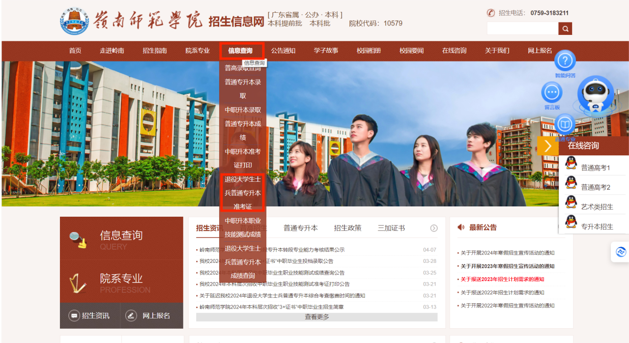
Task: Switch to the 招生政策 news tab
Action: (348, 228)
